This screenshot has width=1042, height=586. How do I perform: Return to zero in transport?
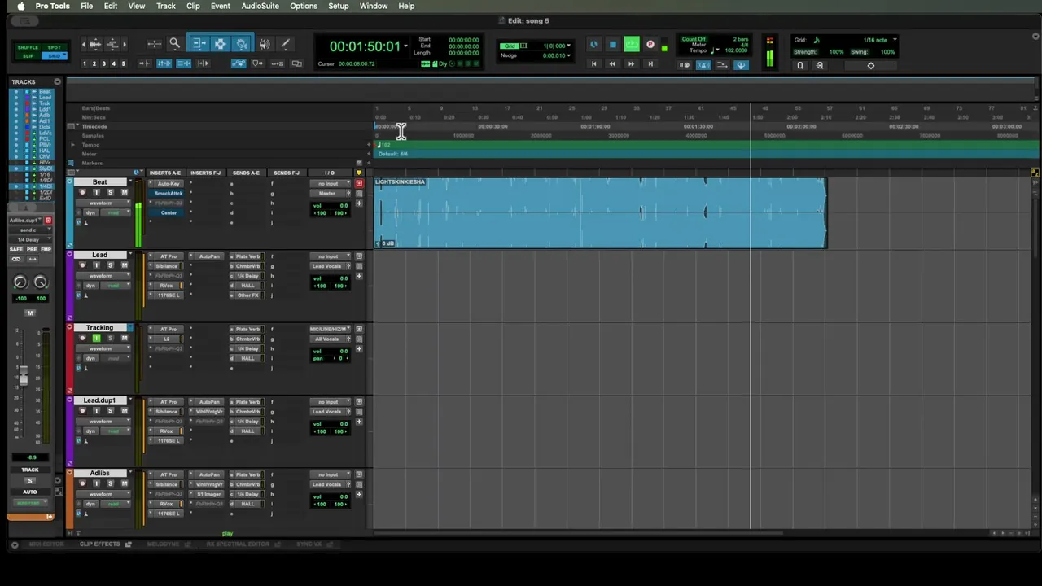593,63
